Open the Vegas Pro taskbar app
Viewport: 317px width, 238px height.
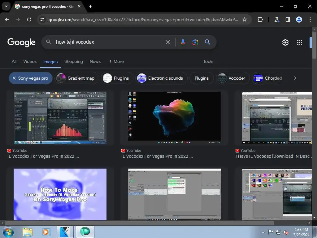tap(65, 232)
